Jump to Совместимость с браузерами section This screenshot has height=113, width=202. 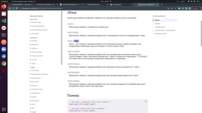pos(165,30)
